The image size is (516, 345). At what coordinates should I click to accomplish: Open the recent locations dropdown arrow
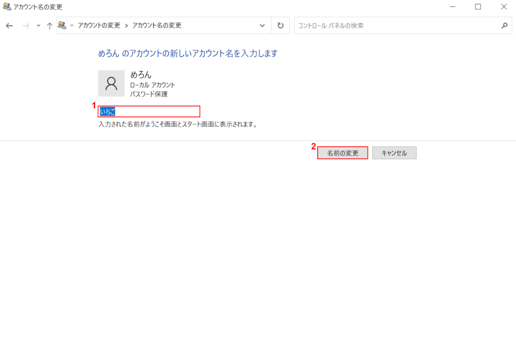(38, 25)
